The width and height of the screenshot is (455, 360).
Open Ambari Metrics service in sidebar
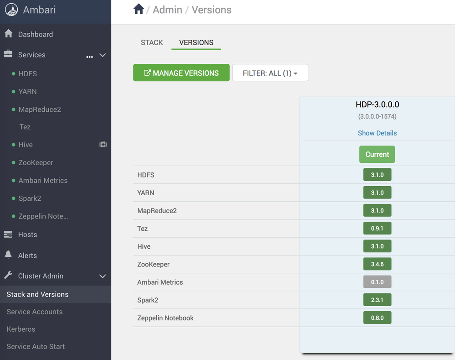[x=43, y=181]
